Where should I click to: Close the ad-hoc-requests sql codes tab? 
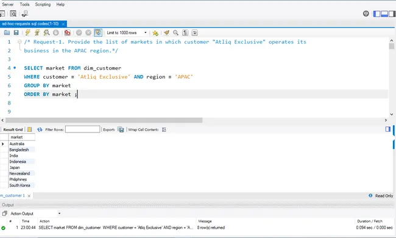63,24
